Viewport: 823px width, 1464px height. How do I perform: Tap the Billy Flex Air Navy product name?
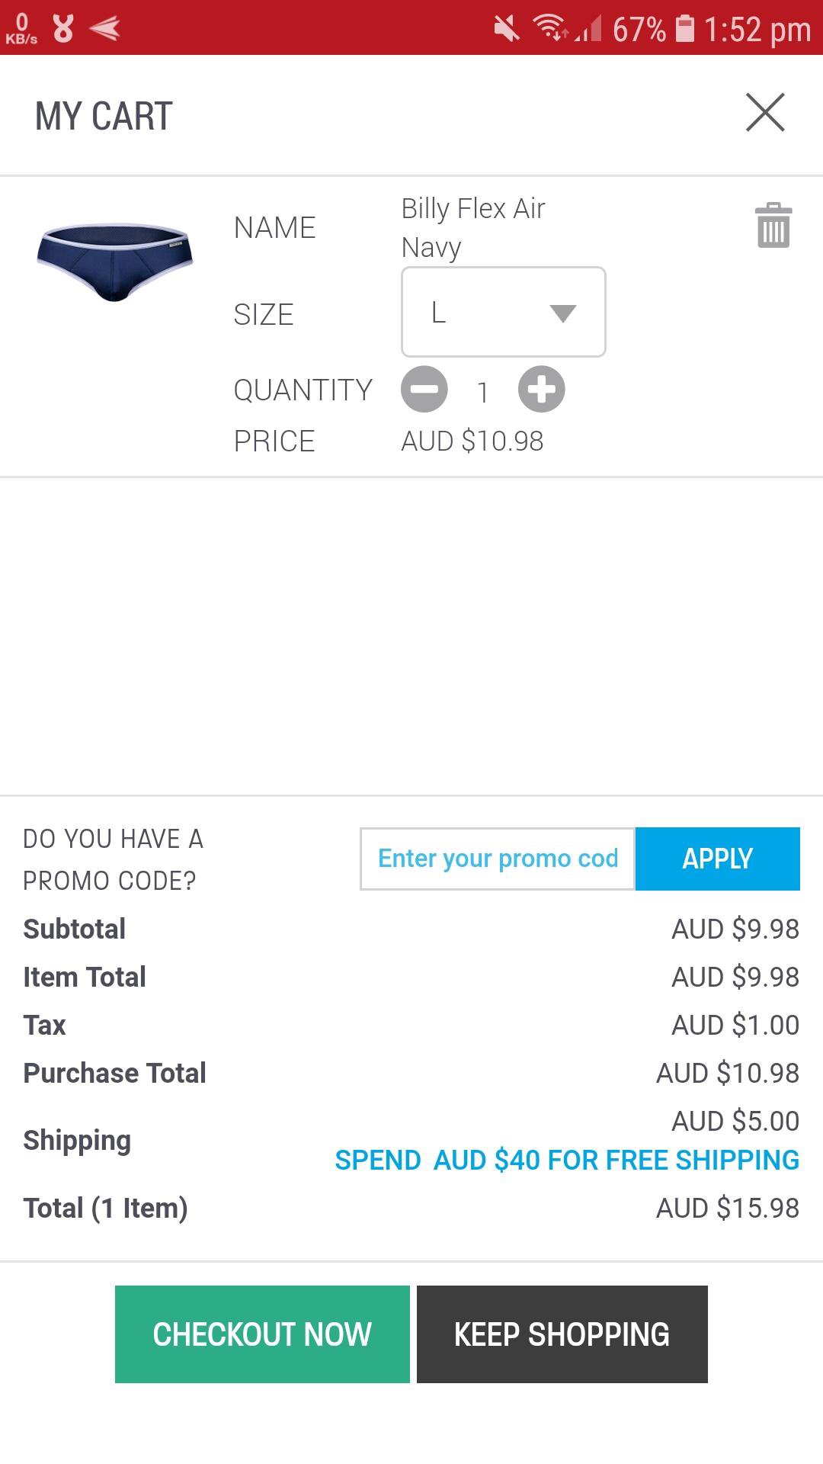tap(473, 227)
